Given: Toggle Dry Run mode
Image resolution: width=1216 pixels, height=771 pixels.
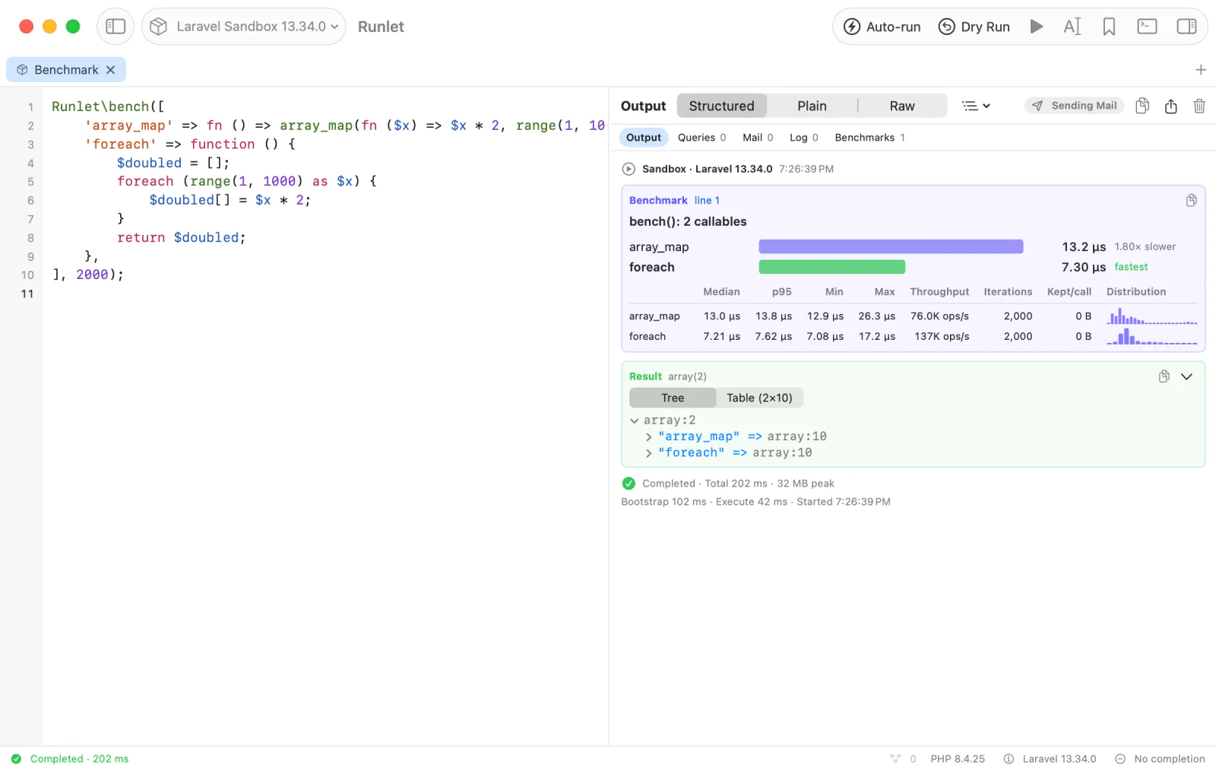Looking at the screenshot, I should [x=974, y=27].
